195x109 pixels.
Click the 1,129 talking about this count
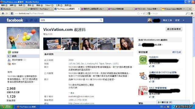click(x=11, y=97)
